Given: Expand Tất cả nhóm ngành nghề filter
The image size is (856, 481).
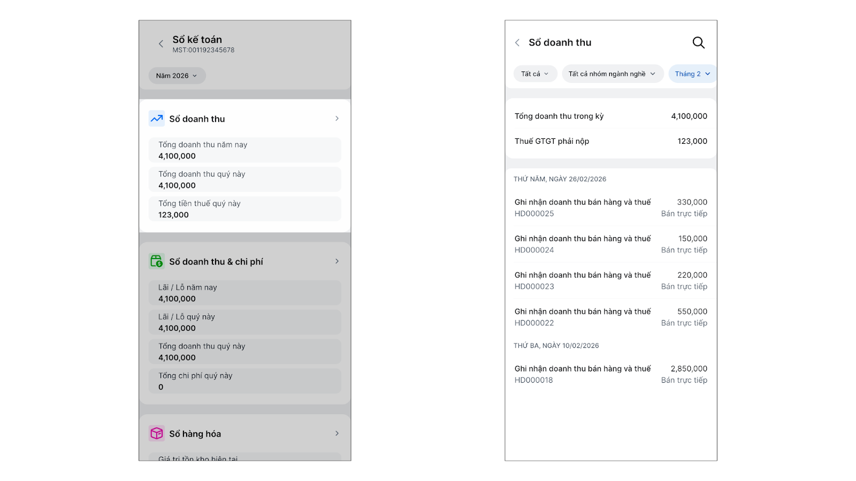Looking at the screenshot, I should point(612,74).
